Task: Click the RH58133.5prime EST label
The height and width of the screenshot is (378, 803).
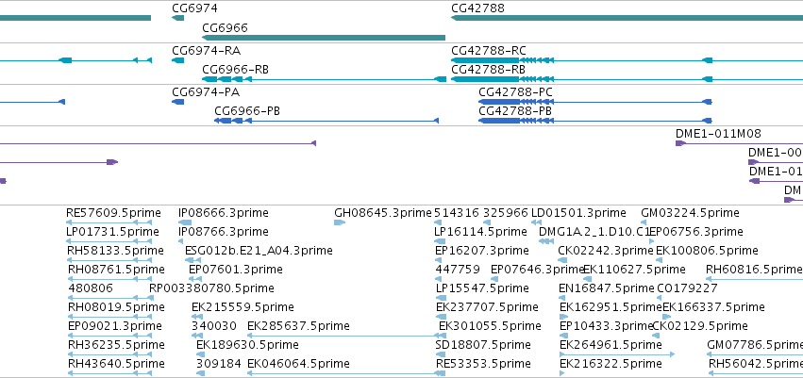Action: pos(116,251)
